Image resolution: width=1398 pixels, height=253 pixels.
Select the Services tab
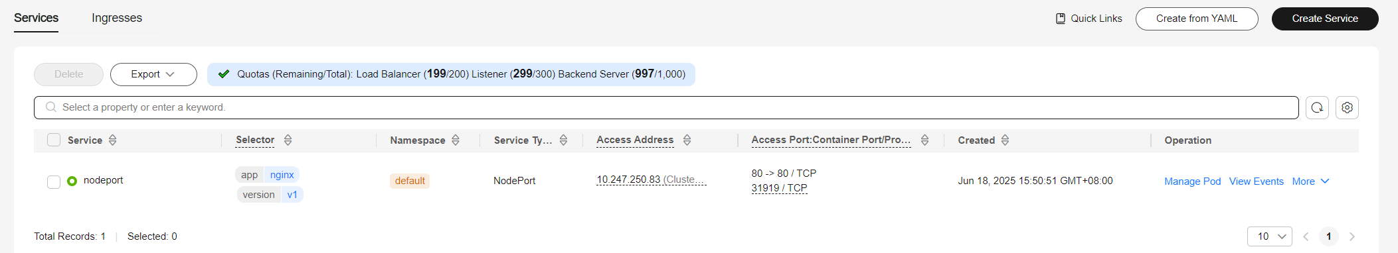[x=36, y=18]
